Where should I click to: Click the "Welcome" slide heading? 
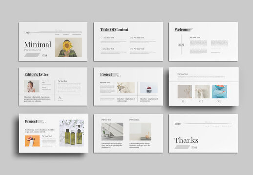pyautogui.click(x=182, y=30)
